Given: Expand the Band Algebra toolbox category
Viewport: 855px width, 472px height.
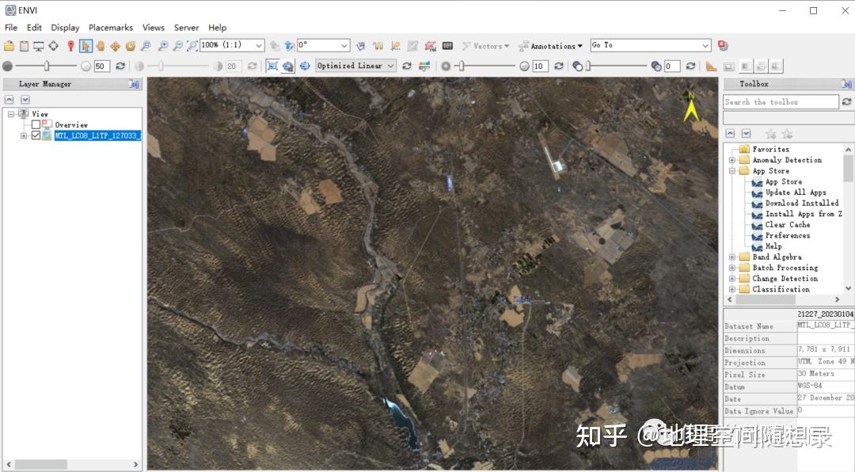Looking at the screenshot, I should pyautogui.click(x=731, y=257).
